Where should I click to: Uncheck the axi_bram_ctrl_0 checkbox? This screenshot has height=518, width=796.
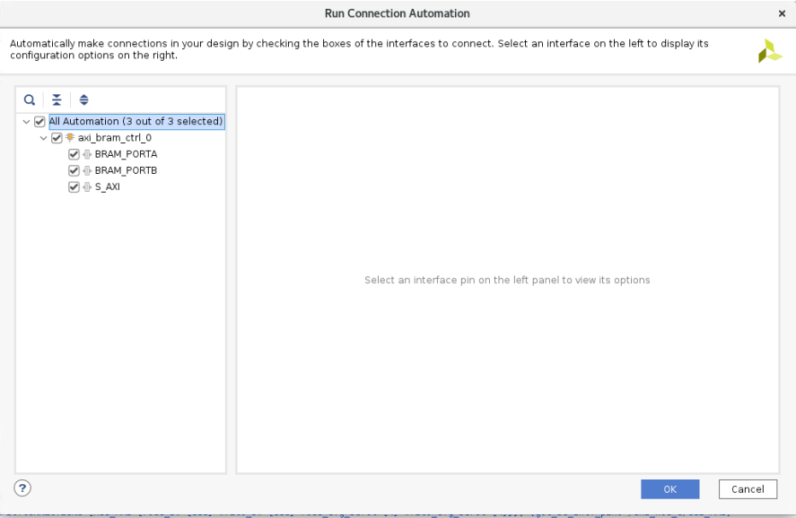tap(57, 137)
